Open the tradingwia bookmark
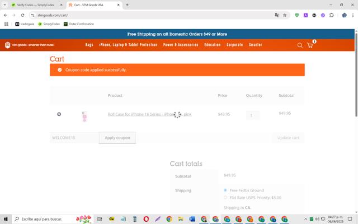Viewport: 358px width, 224px height. point(25,24)
